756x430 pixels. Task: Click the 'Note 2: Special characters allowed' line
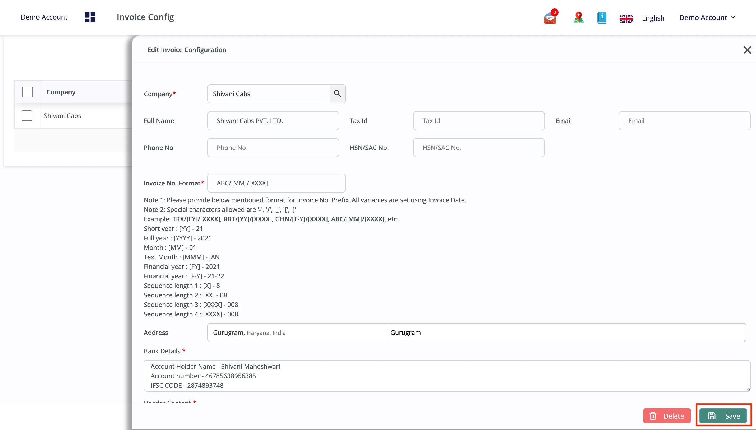pyautogui.click(x=220, y=209)
